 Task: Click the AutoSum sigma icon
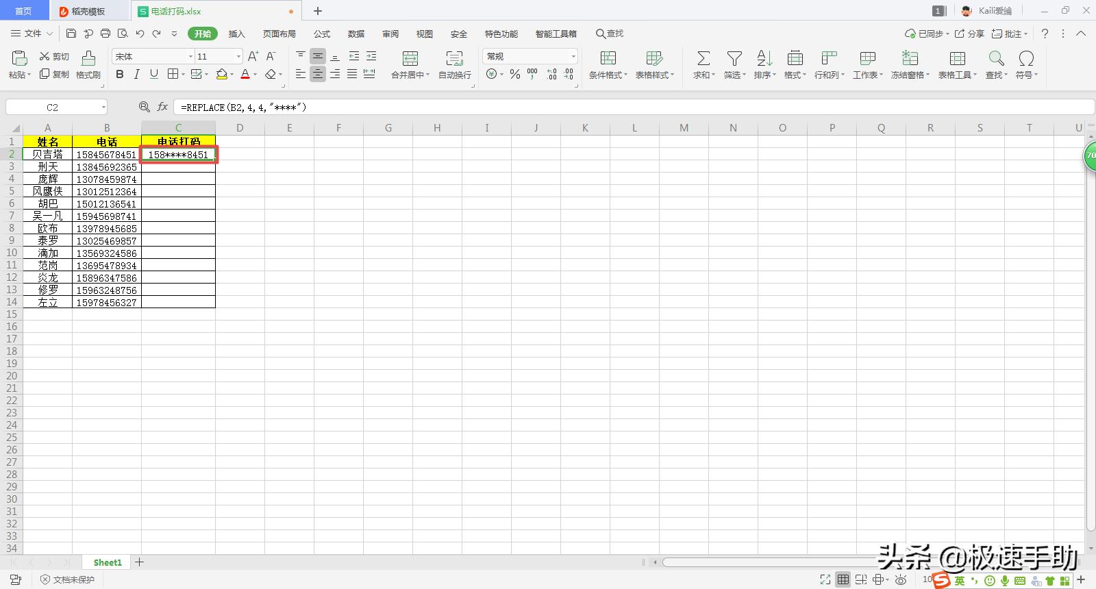(703, 59)
